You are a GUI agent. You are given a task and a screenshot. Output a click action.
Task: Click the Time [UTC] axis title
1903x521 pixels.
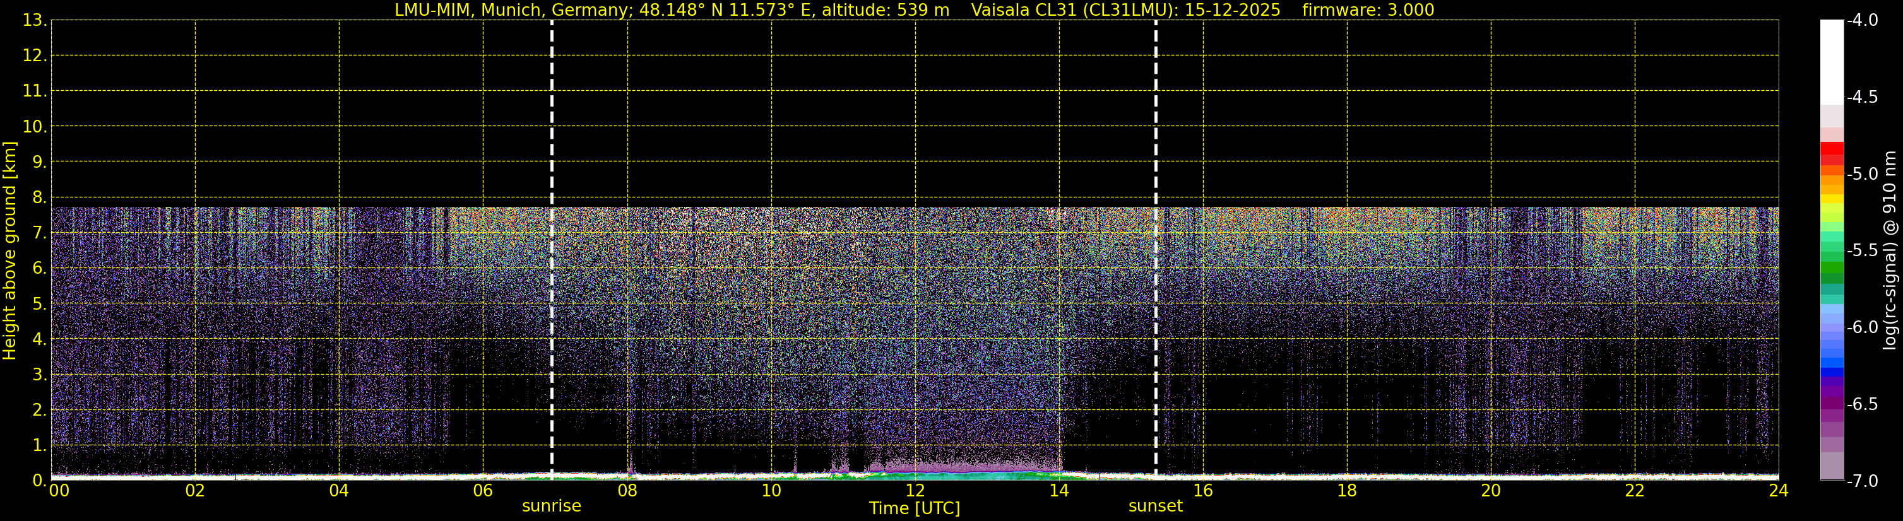point(915,508)
